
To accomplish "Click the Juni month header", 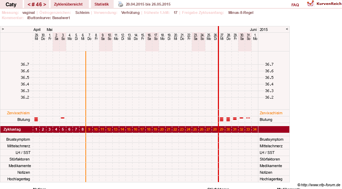I will click(253, 30).
